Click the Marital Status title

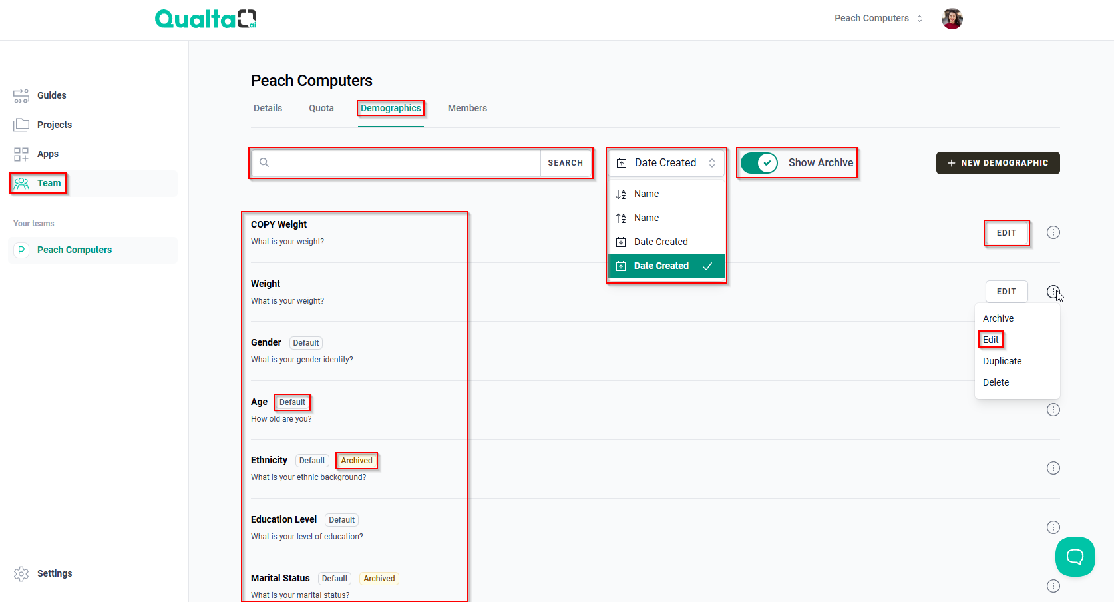281,578
